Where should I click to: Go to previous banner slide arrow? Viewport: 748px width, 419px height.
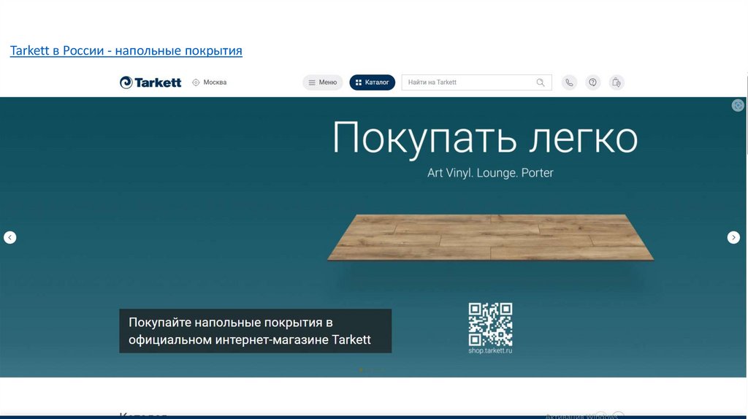(x=10, y=237)
